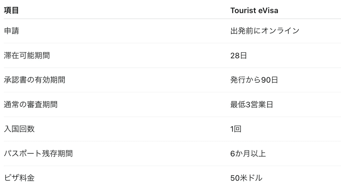Select the 承認書の有効期間 label
This screenshot has height=192, width=341.
click(34, 80)
